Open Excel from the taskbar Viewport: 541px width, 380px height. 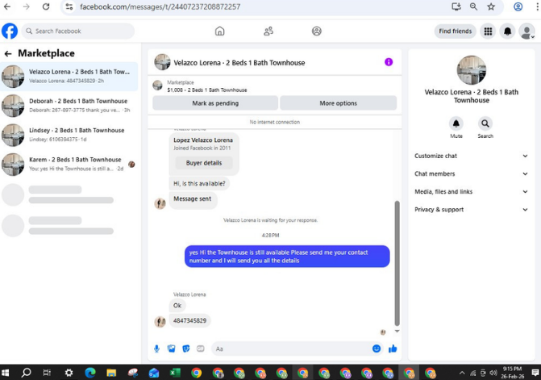tap(175, 373)
